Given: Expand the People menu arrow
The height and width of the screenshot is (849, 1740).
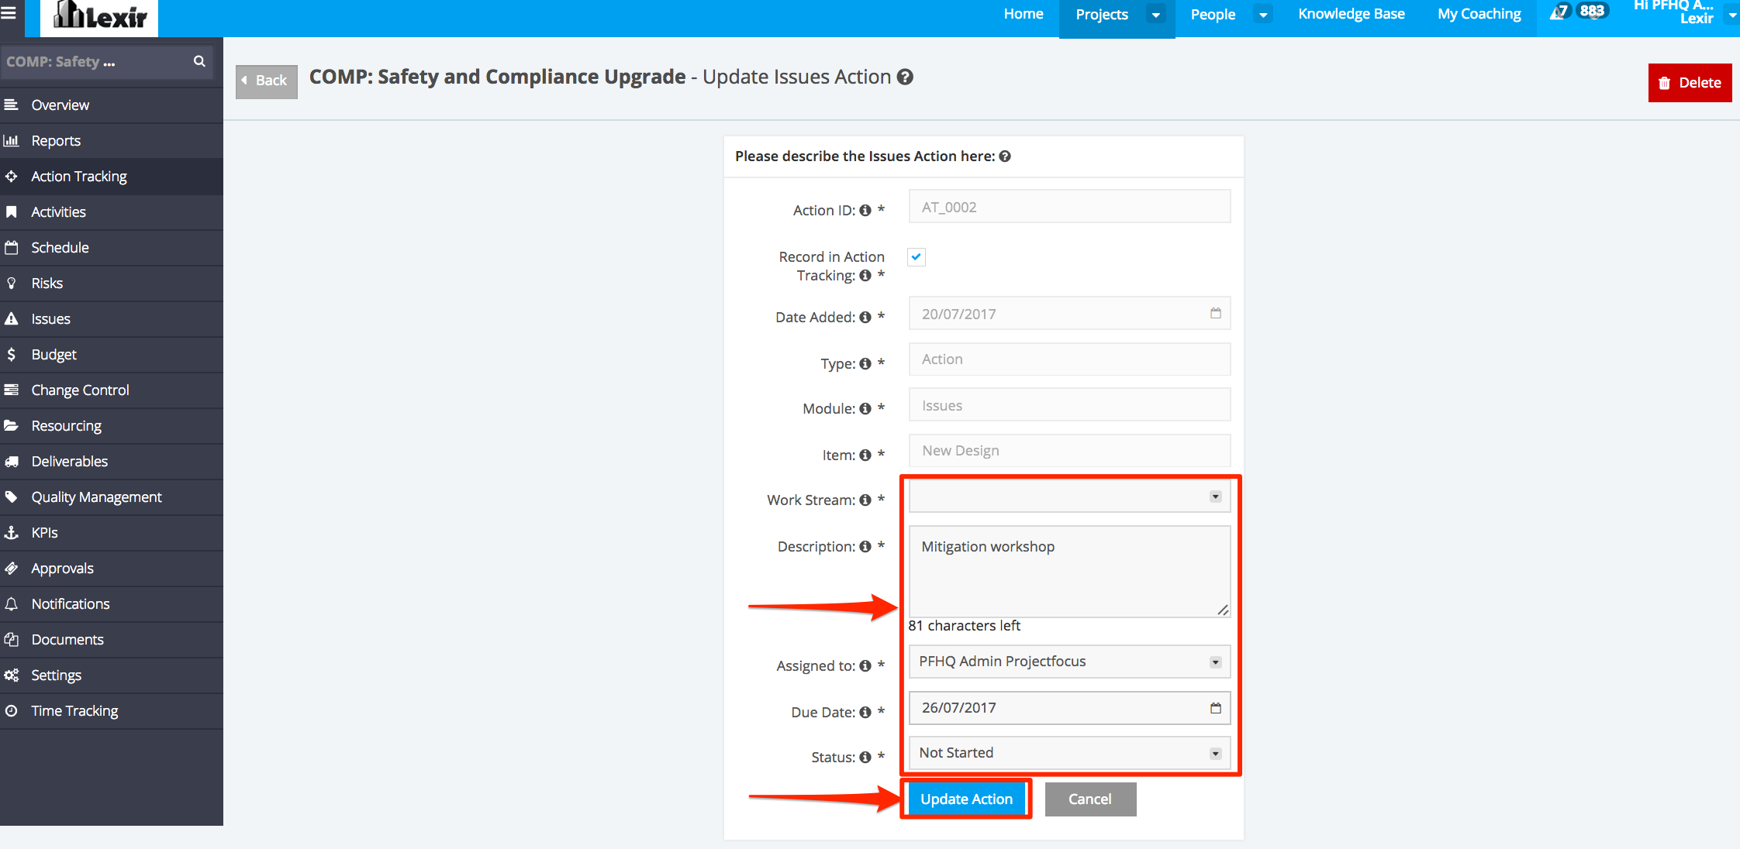Looking at the screenshot, I should point(1263,15).
